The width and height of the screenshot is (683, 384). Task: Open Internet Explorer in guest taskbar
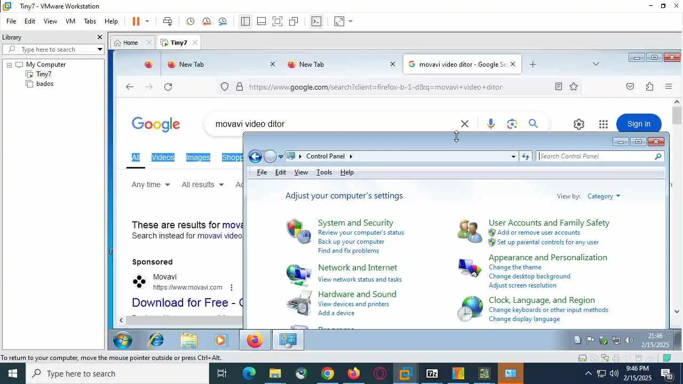coord(156,340)
